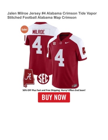This screenshot has height=140, width=108.
Task: Click the script A inside map patch
Action: click(28, 76)
